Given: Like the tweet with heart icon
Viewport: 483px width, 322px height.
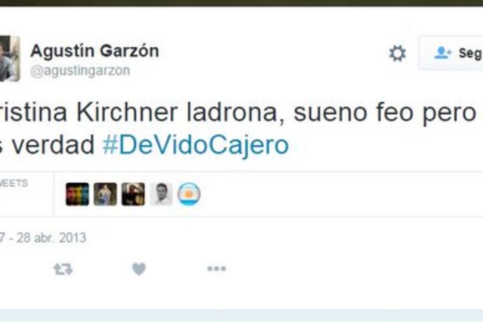Looking at the screenshot, I should pyautogui.click(x=139, y=269).
